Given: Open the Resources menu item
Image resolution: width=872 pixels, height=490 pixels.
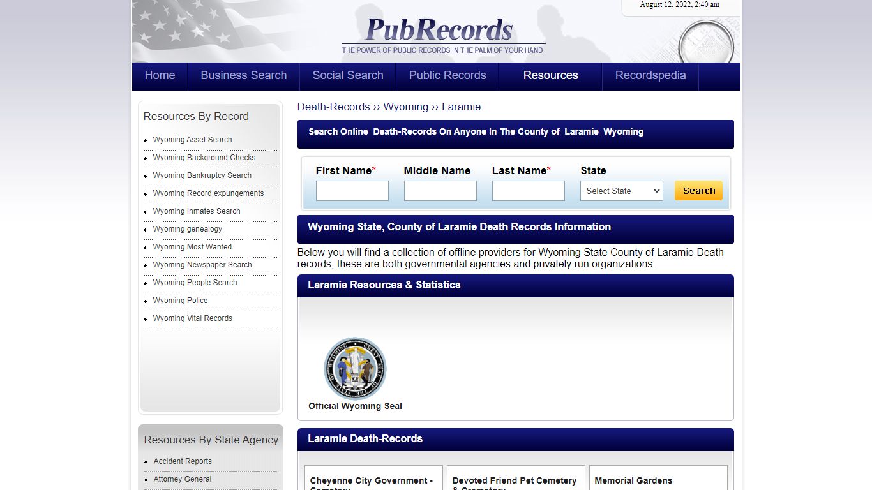Looking at the screenshot, I should [x=551, y=75].
